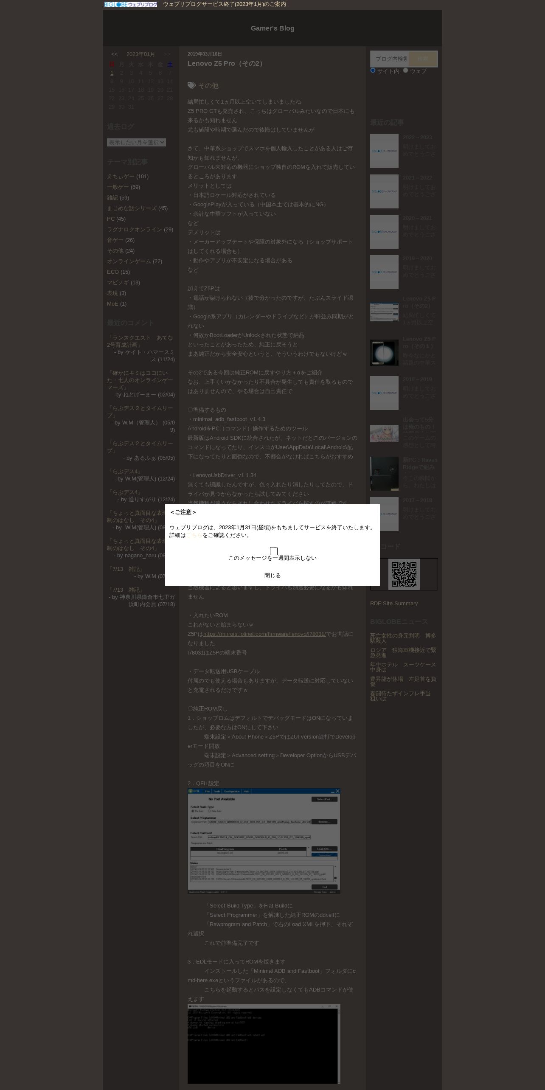The width and height of the screenshot is (545, 1090).
Task: Open the 年中ホテル スーツケース中身は news link
Action: (403, 667)
